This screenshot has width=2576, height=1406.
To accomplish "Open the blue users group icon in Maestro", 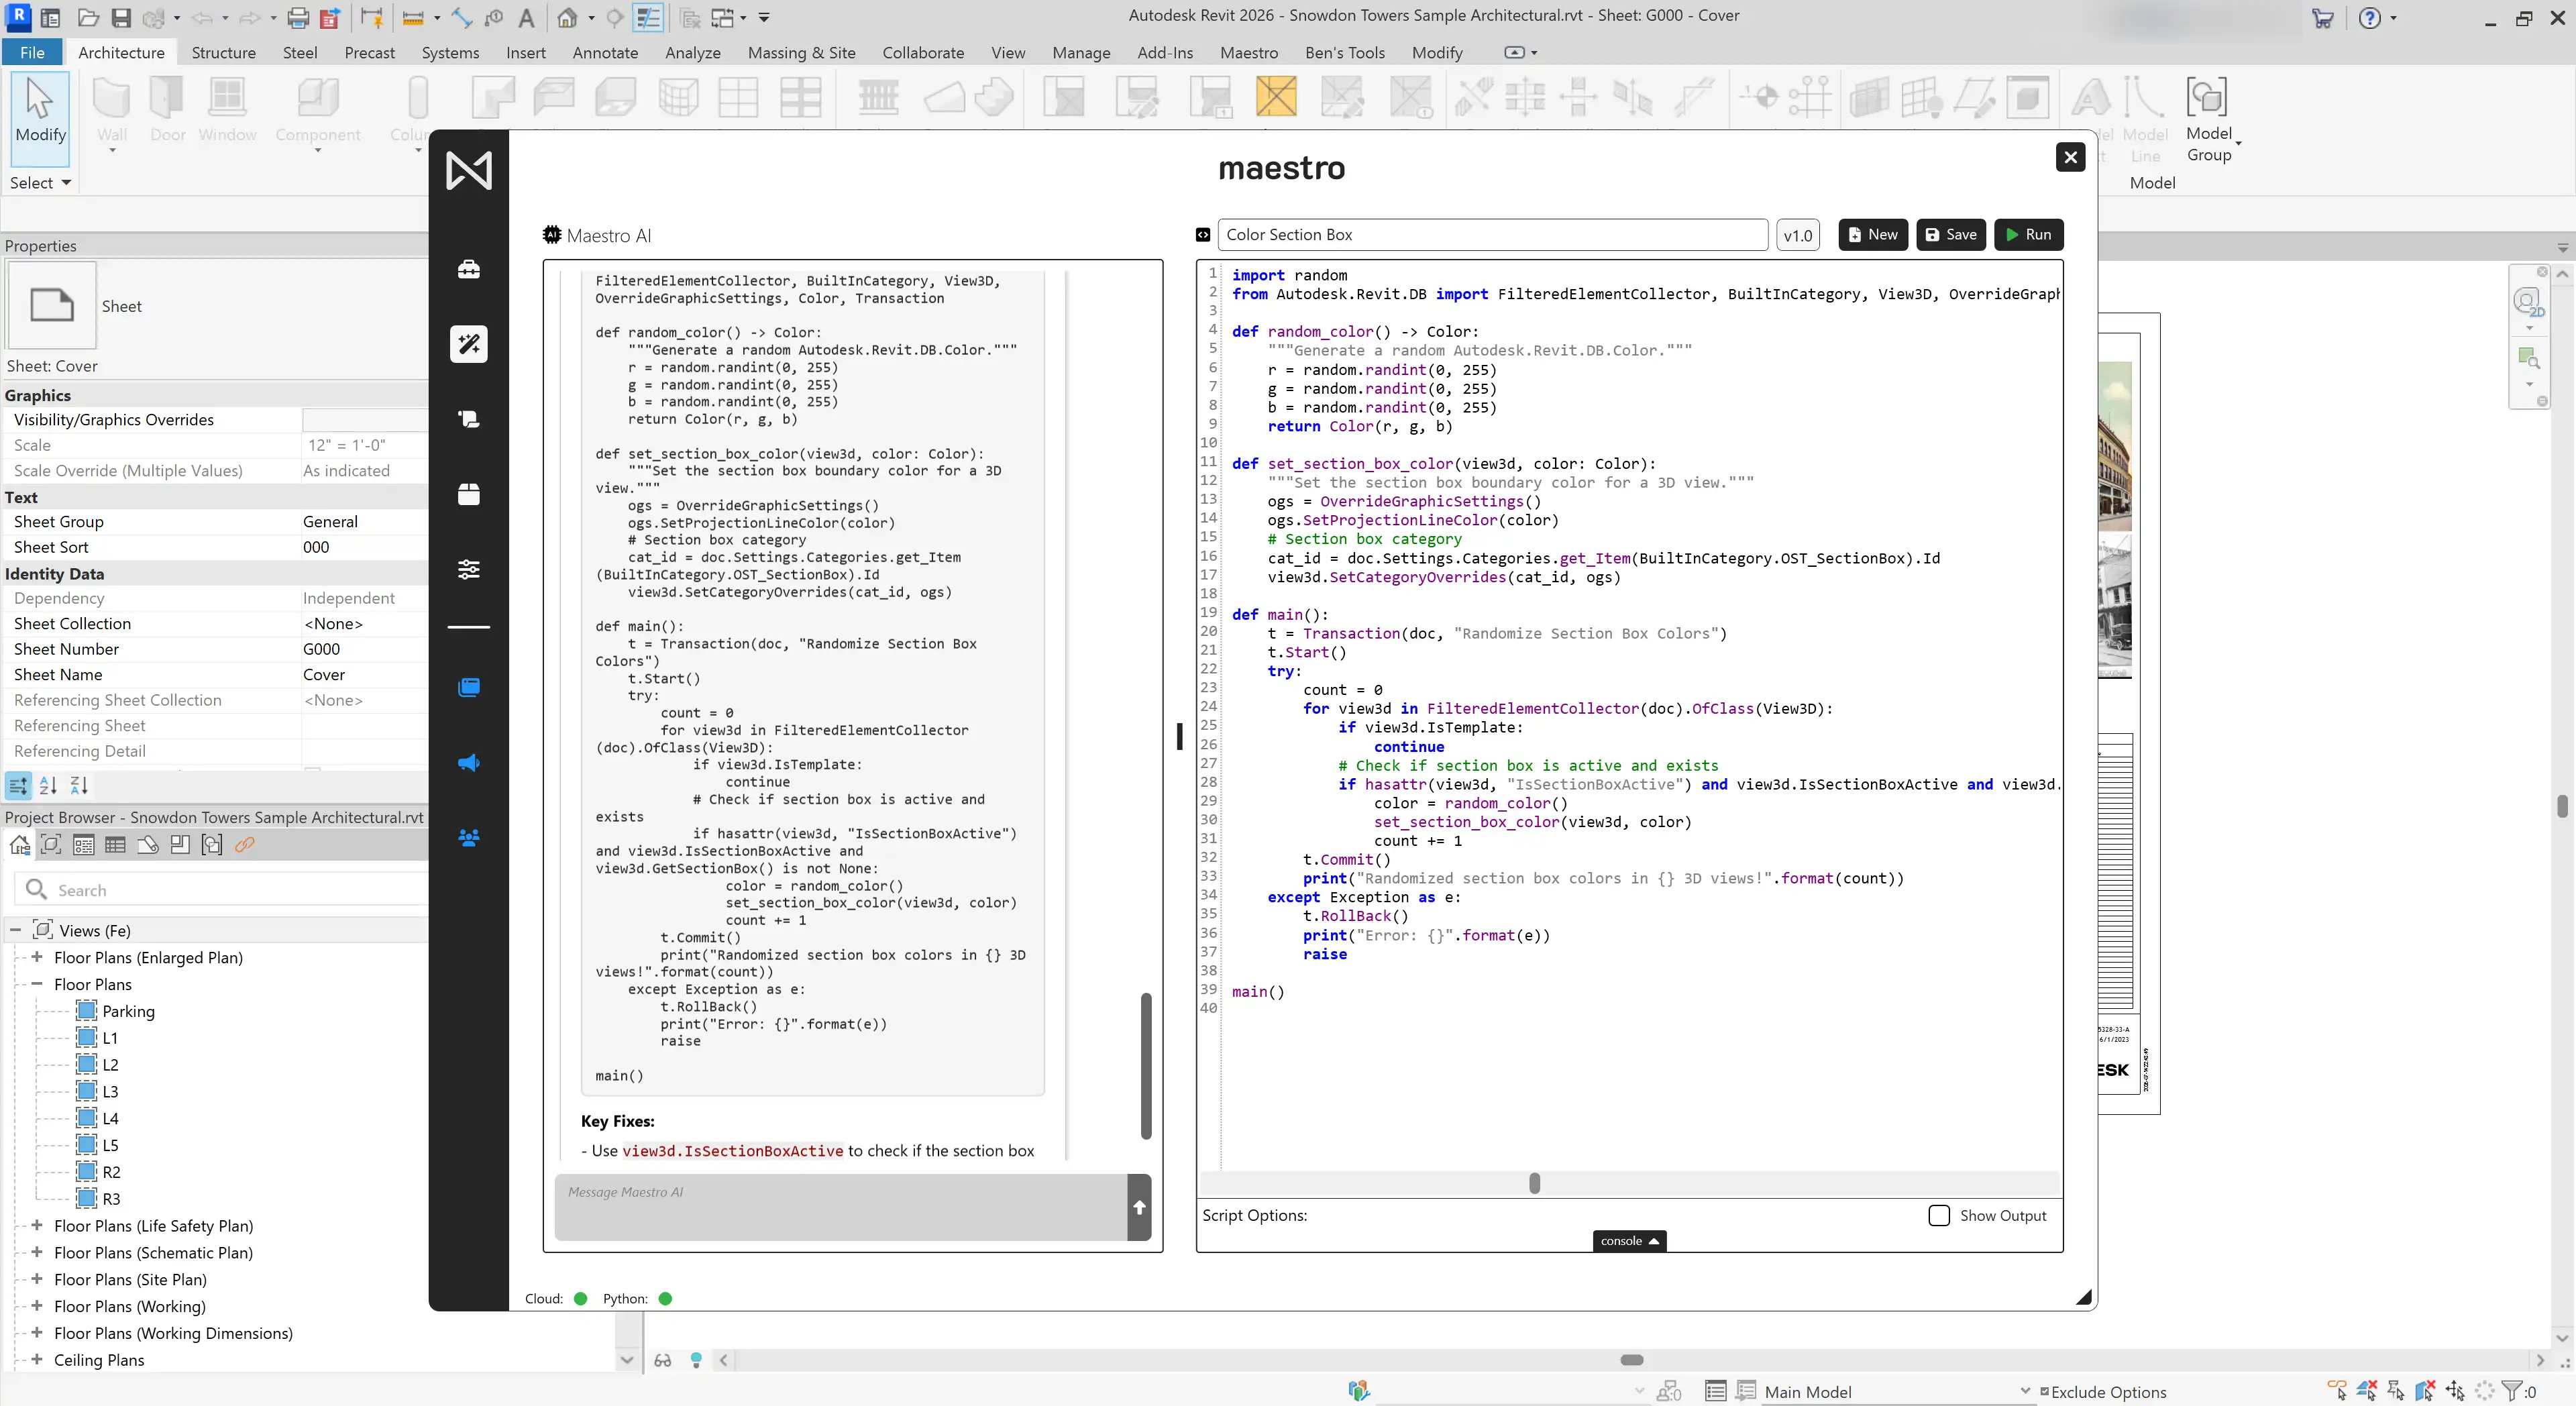I will coord(468,838).
